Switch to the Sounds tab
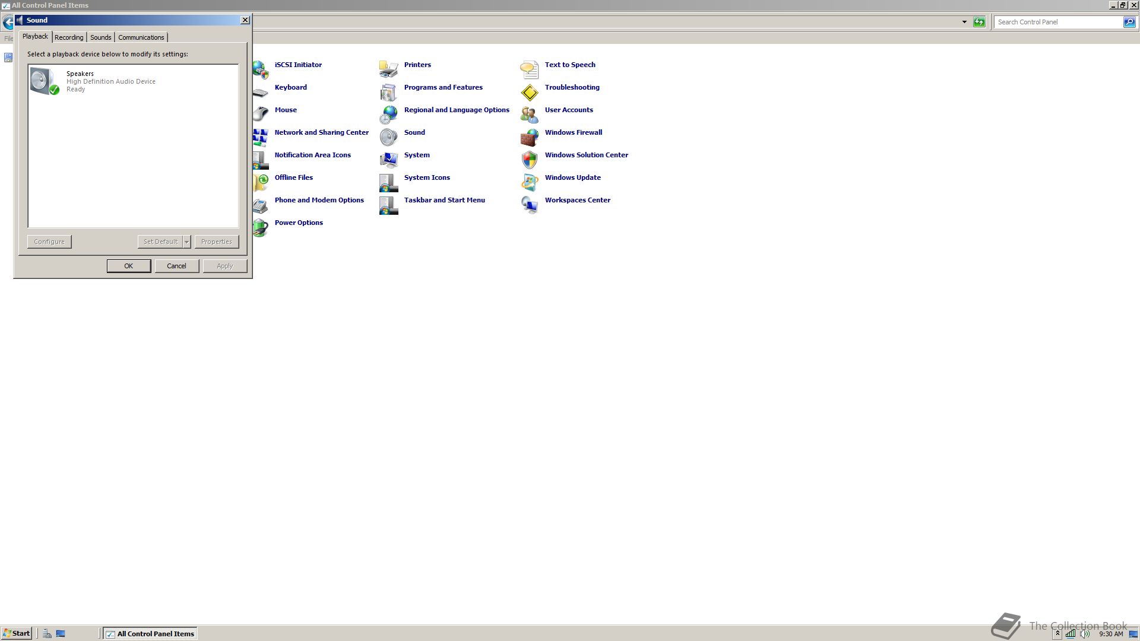The height and width of the screenshot is (641, 1140). (101, 37)
